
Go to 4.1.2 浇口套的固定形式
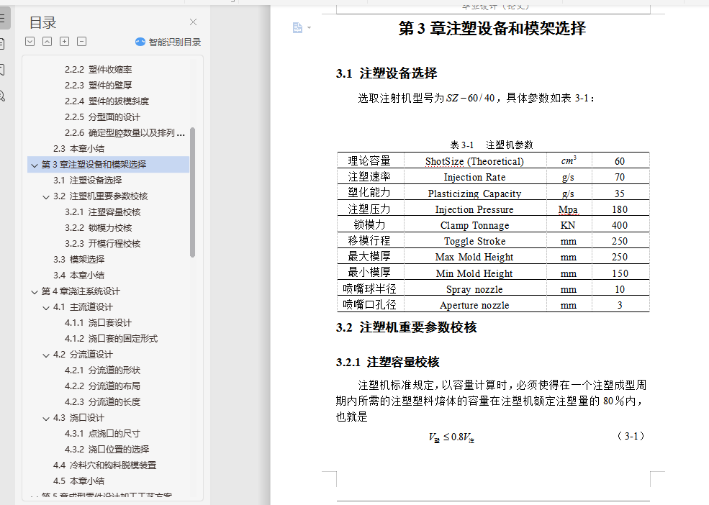[x=112, y=339]
